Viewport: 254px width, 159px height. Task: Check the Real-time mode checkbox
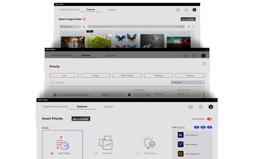pyautogui.click(x=95, y=153)
